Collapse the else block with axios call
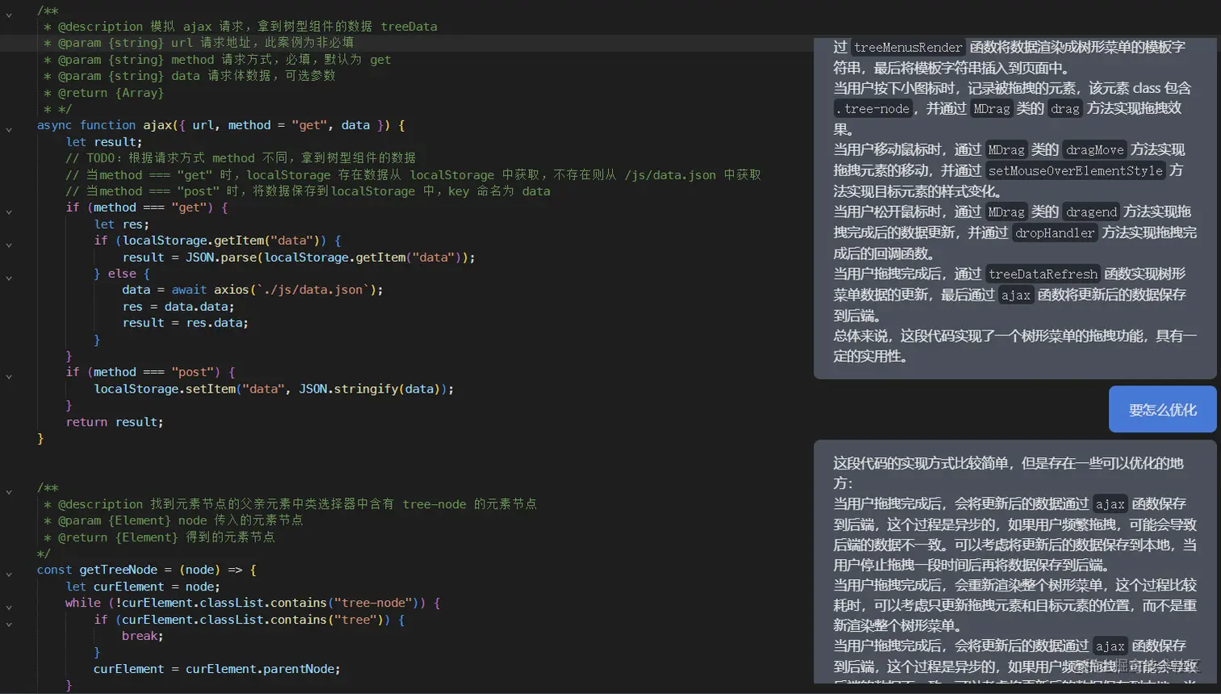1221x694 pixels. click(9, 278)
